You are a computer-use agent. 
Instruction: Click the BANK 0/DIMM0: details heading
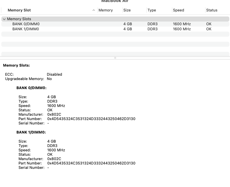coord(32,88)
